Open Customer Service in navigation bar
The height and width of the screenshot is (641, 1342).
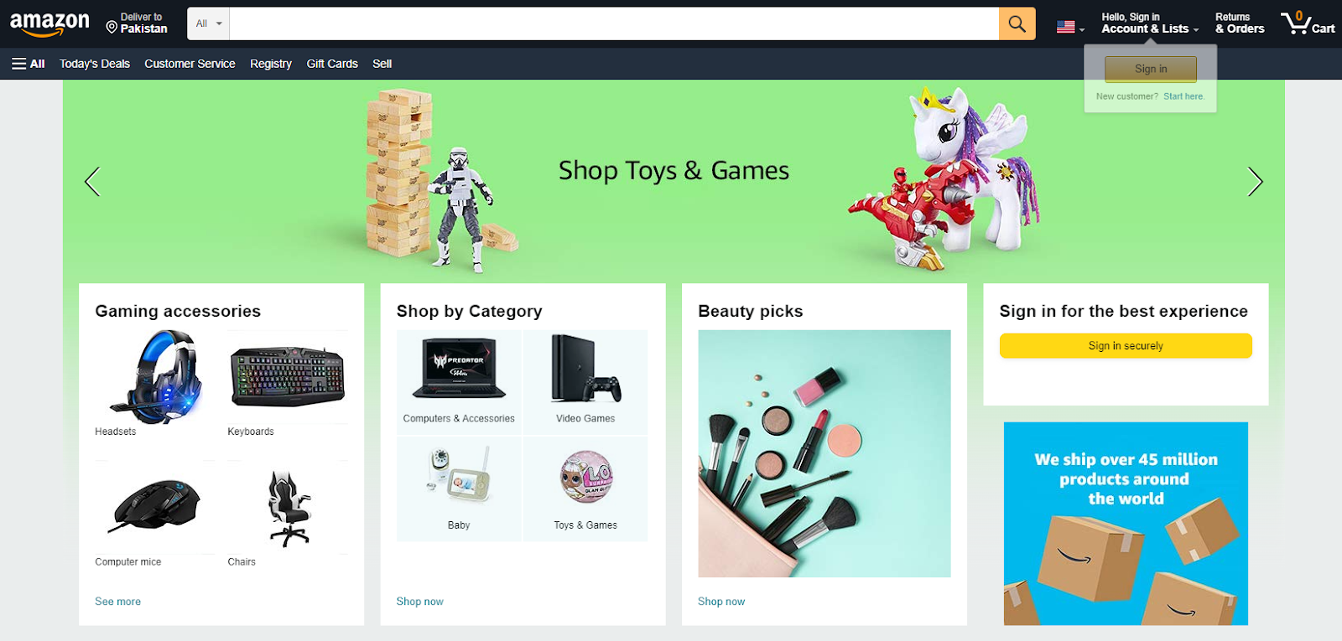pos(190,64)
